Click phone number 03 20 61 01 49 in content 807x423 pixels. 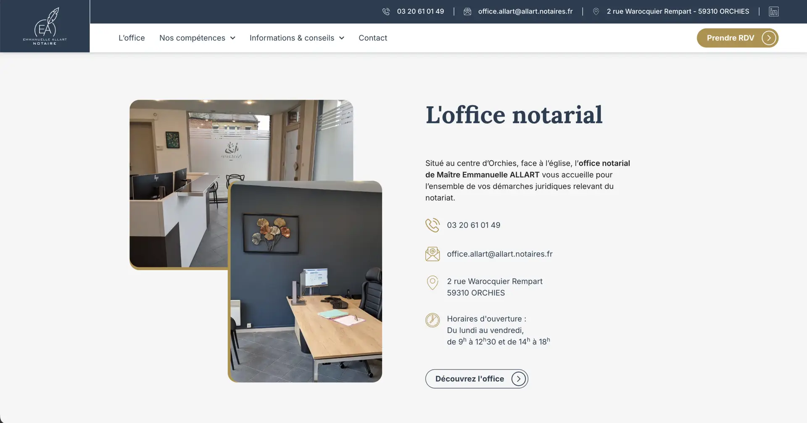pyautogui.click(x=474, y=225)
